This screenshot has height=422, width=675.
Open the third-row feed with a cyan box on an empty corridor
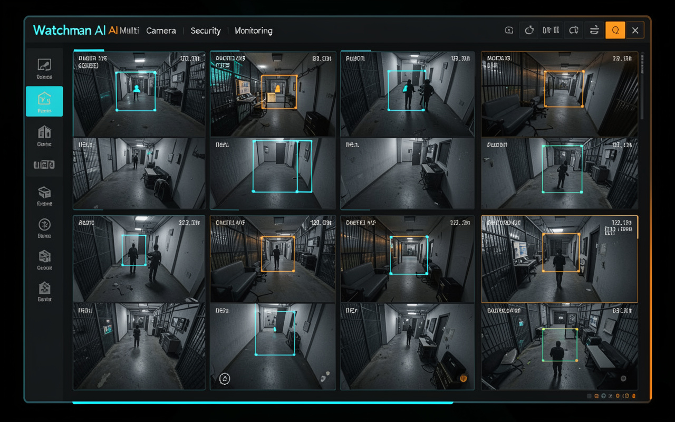point(407,258)
